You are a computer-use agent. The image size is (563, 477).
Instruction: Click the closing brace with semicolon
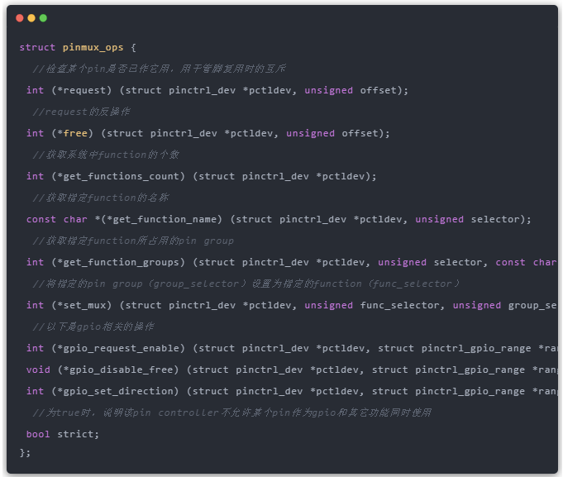[25, 452]
